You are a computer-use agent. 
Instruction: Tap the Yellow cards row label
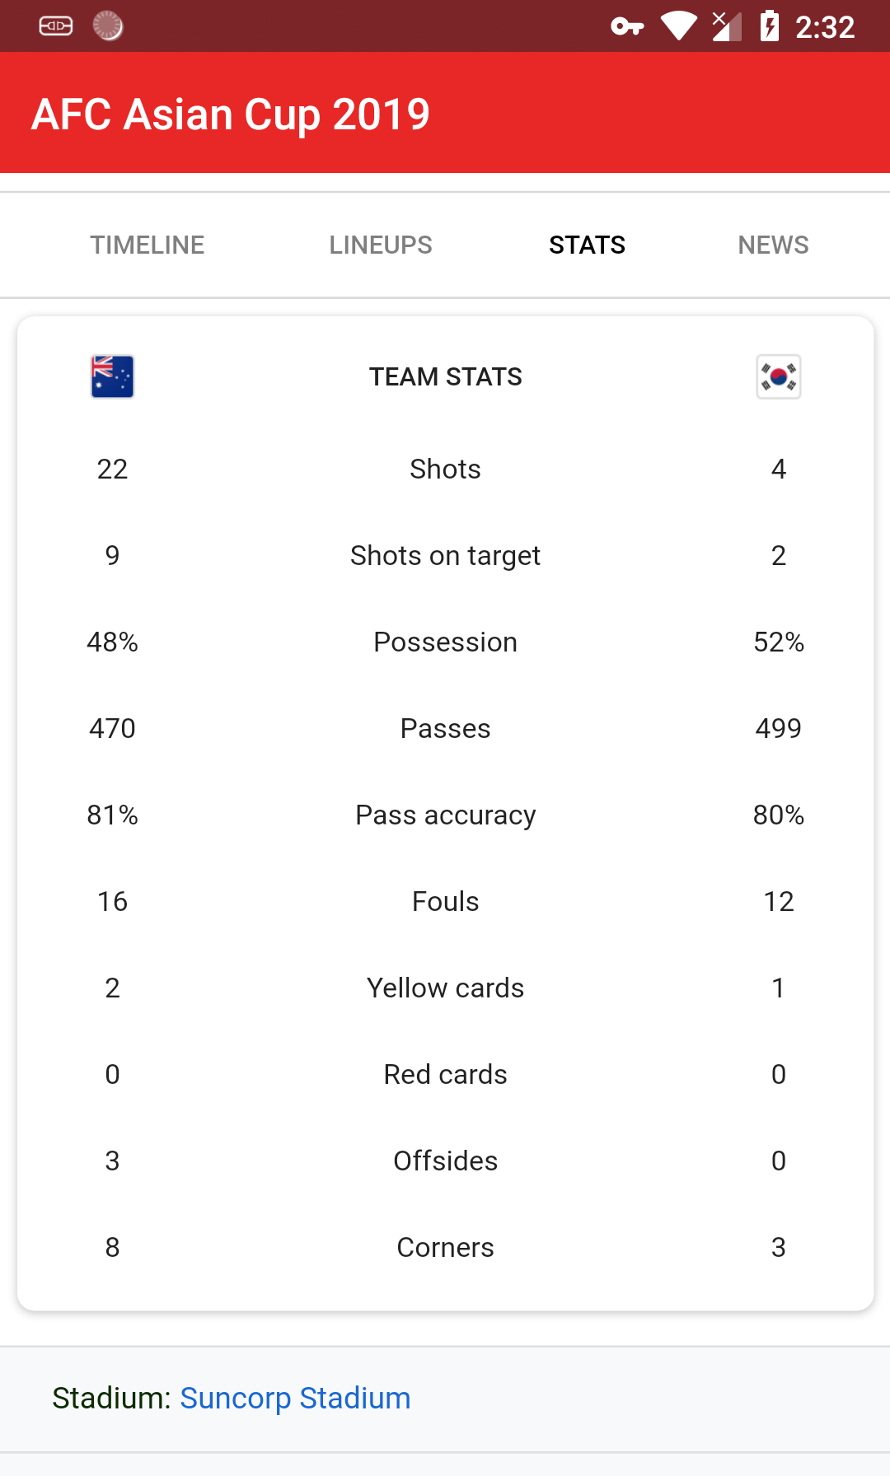[445, 988]
